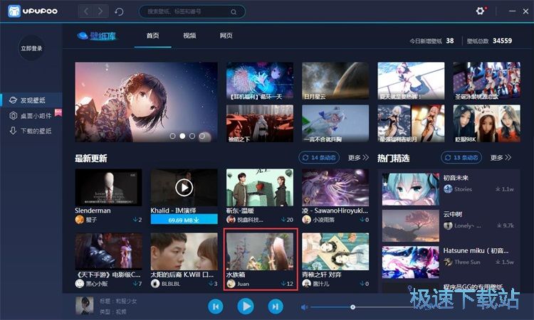Image resolution: width=534 pixels, height=320 pixels.
Task: Open the Hatsune miku featured thumbnail
Action: 410,262
